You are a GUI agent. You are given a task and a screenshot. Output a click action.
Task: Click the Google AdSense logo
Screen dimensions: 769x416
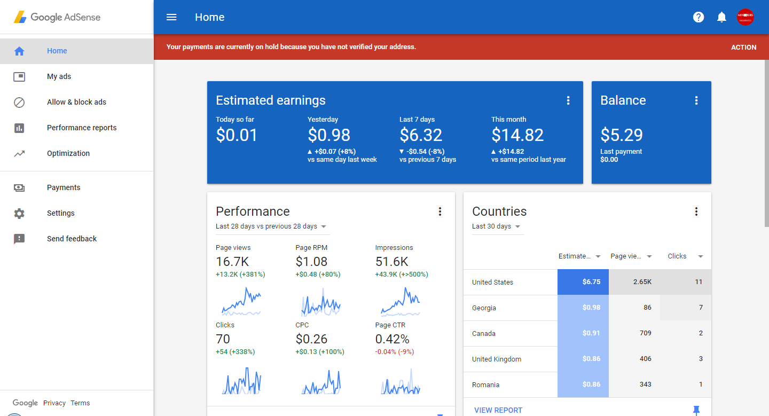tap(57, 17)
